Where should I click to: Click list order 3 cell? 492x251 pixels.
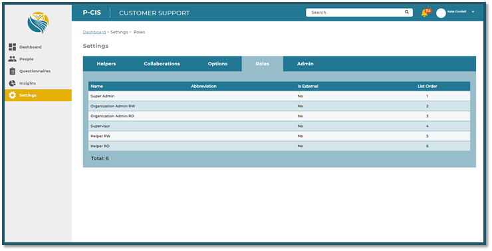point(427,117)
